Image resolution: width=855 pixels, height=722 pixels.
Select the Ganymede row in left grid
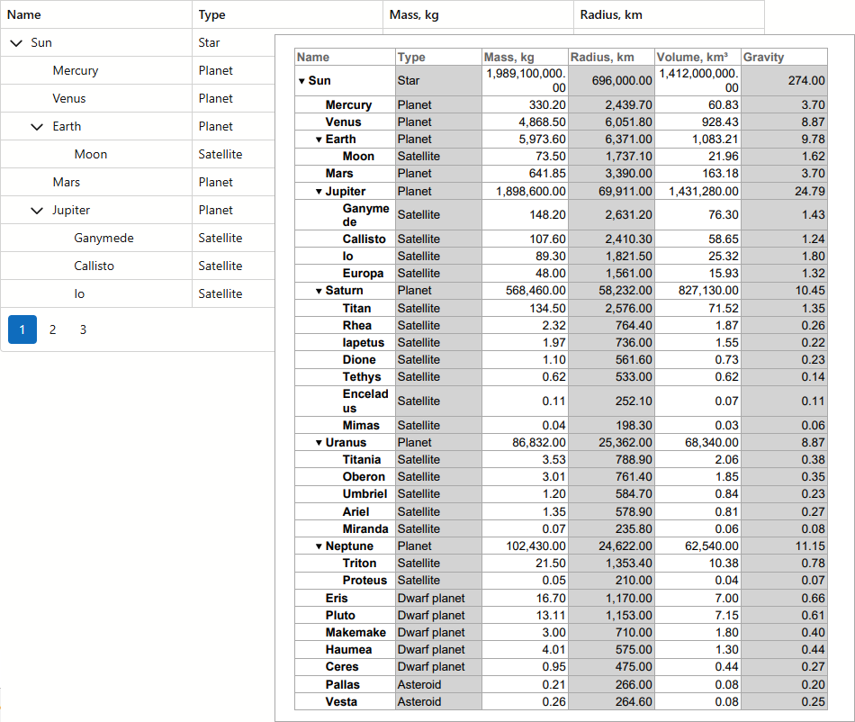coord(103,239)
